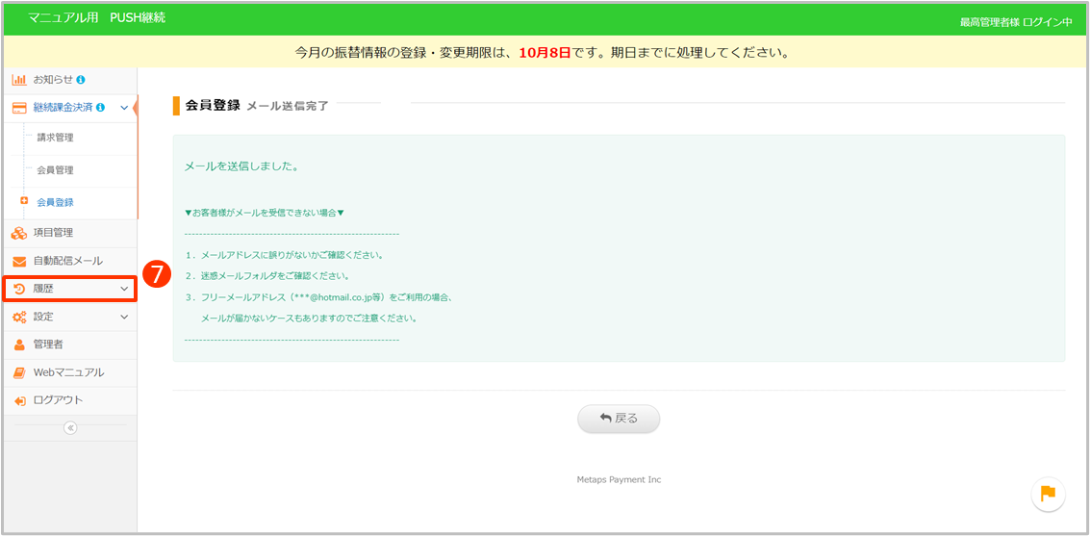Collapse the 継続課金決済 menu chevron
The height and width of the screenshot is (536, 1090).
[124, 108]
